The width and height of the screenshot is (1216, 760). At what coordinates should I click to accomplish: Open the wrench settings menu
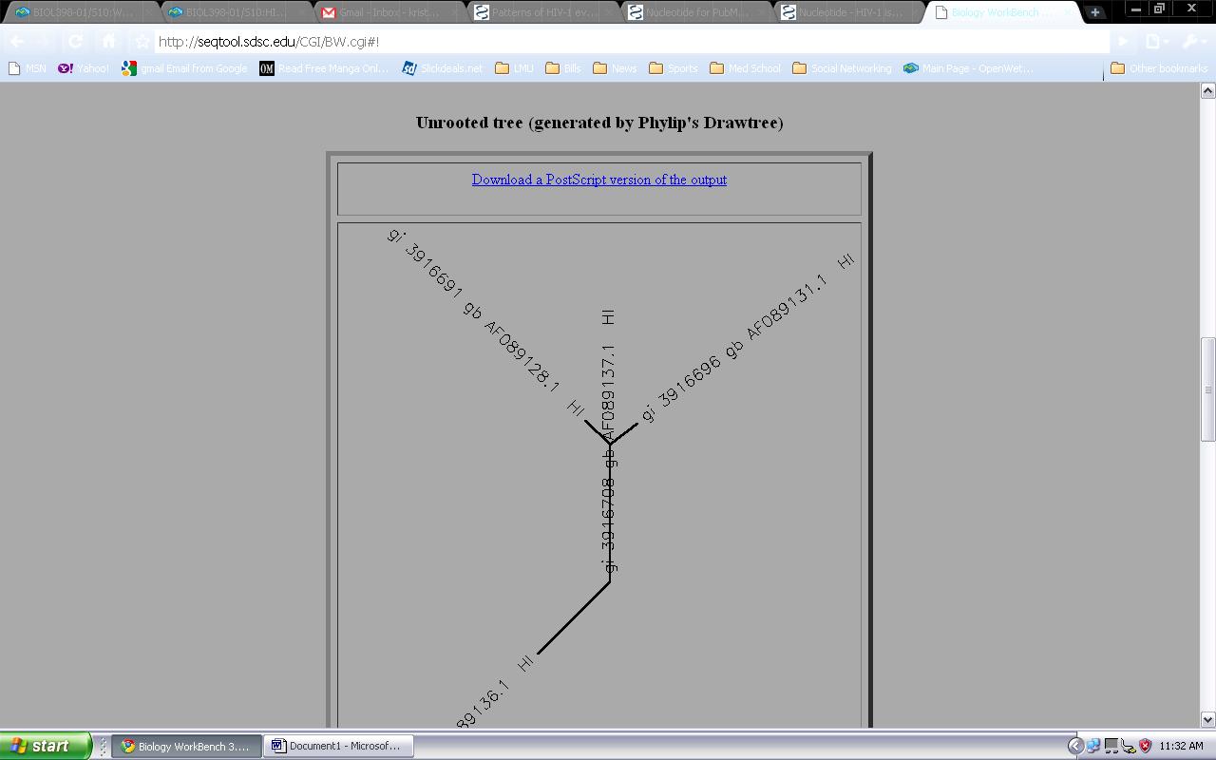[x=1192, y=42]
